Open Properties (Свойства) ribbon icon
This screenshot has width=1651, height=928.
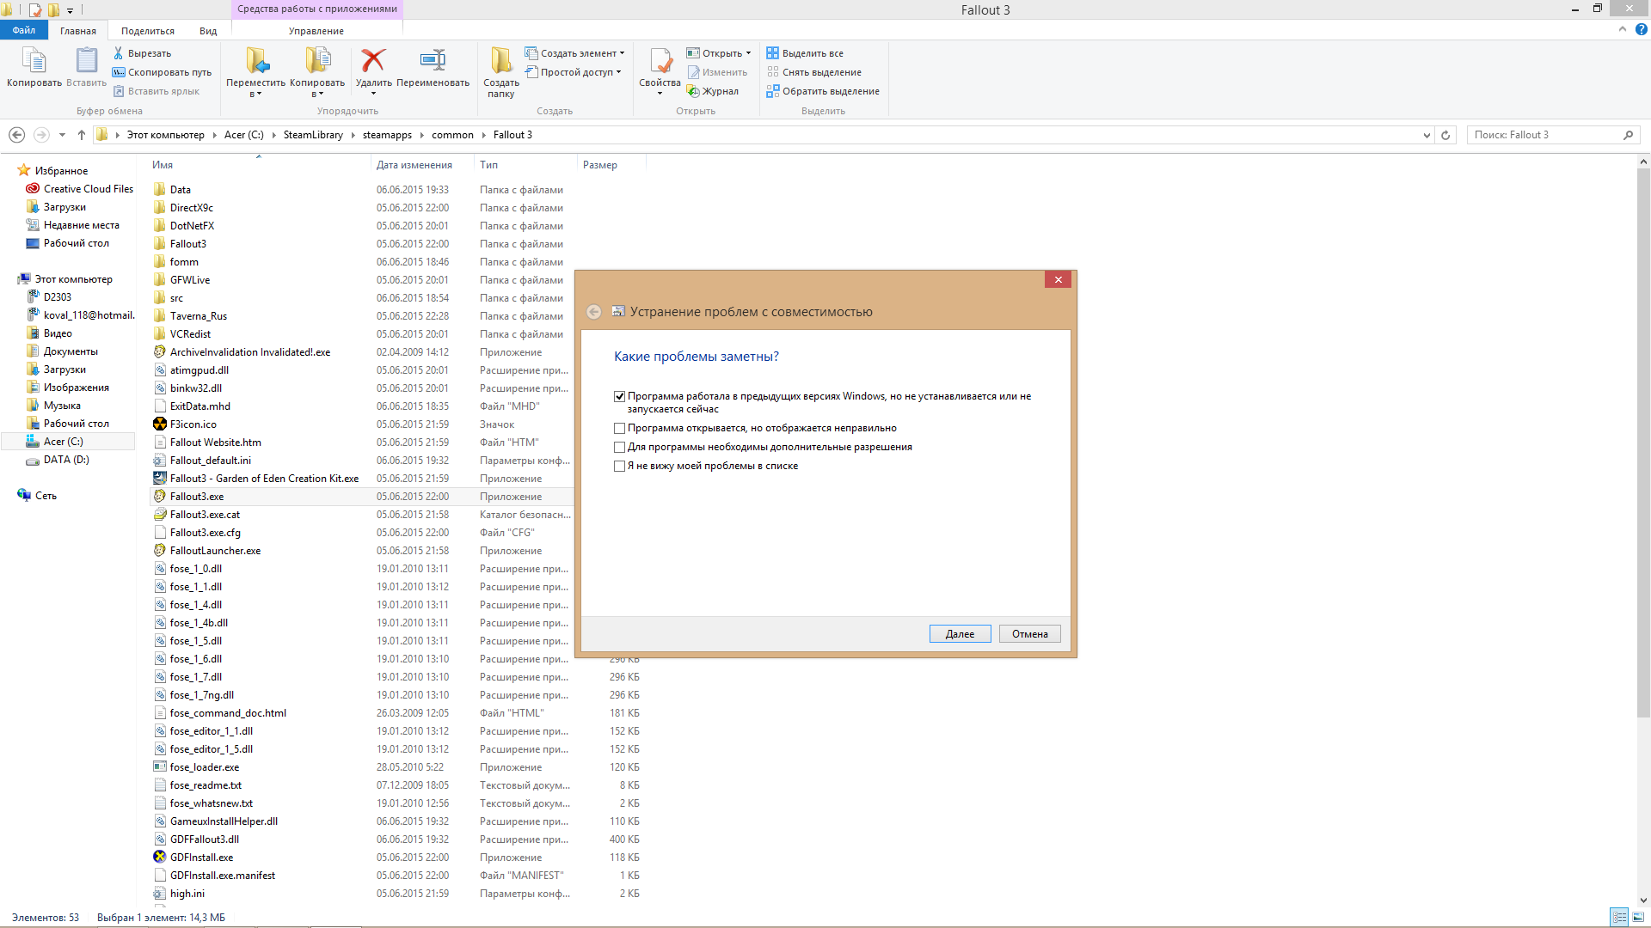660,61
